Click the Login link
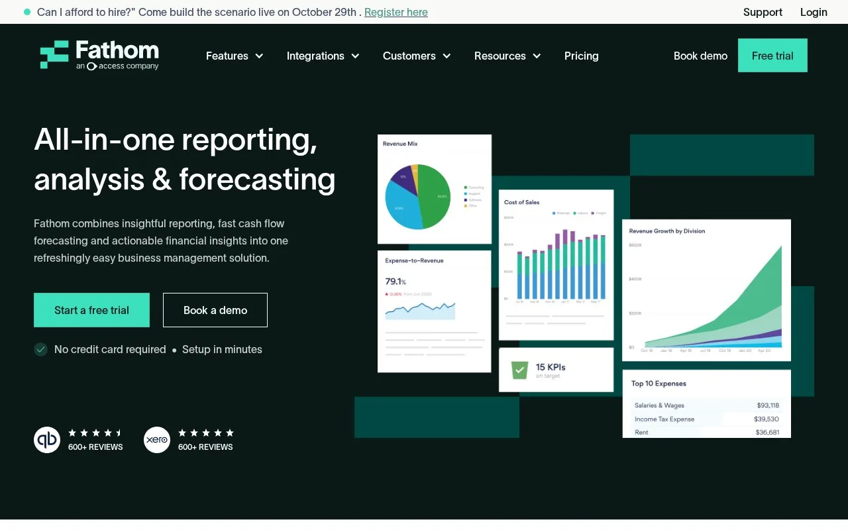 pos(814,12)
